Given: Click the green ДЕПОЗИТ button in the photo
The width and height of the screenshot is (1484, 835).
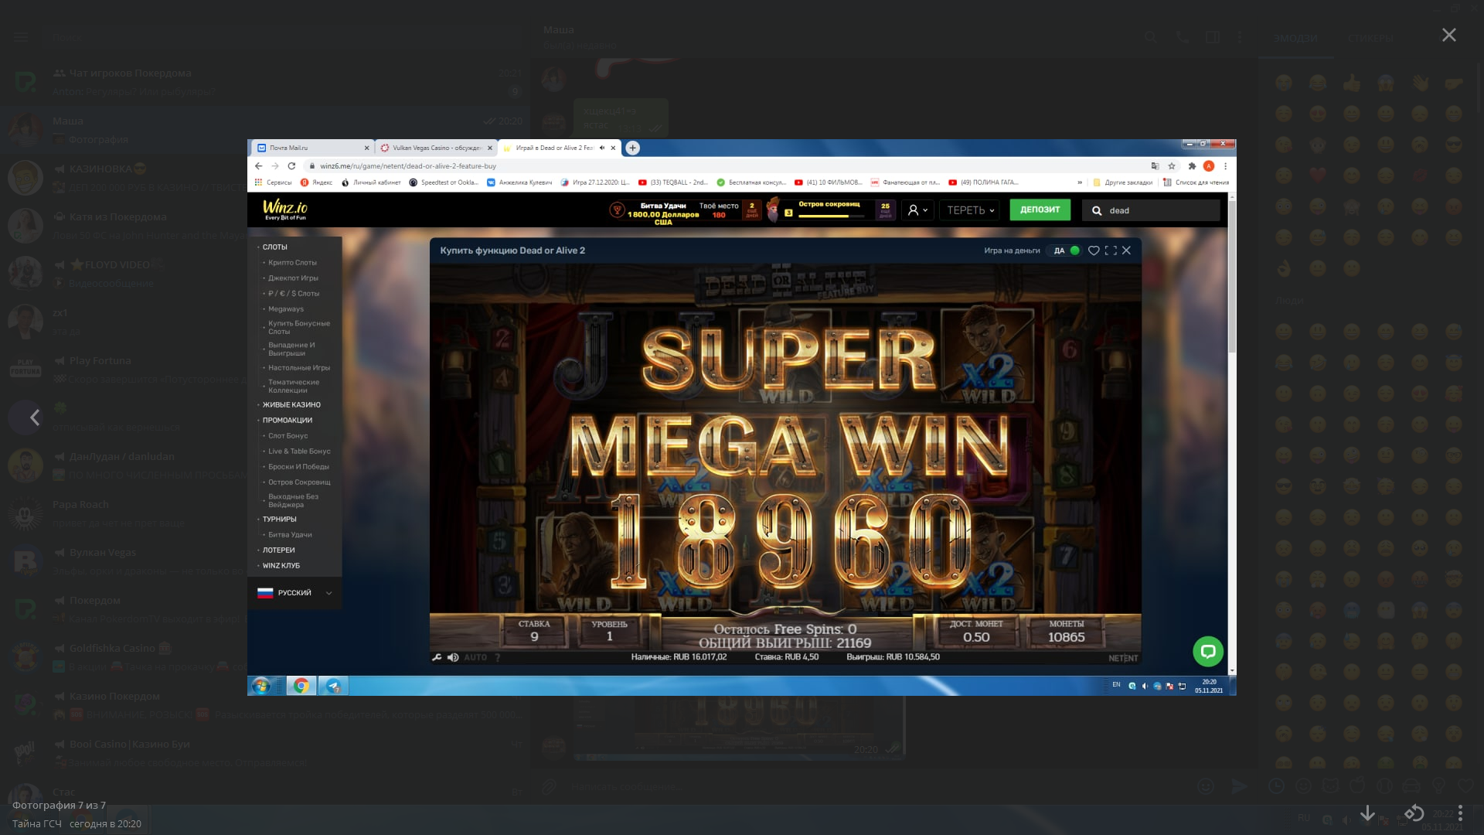Looking at the screenshot, I should [1040, 210].
